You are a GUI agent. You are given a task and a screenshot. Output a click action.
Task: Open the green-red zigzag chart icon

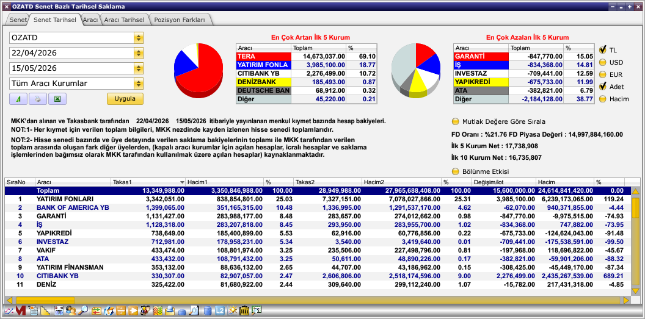click(x=158, y=311)
